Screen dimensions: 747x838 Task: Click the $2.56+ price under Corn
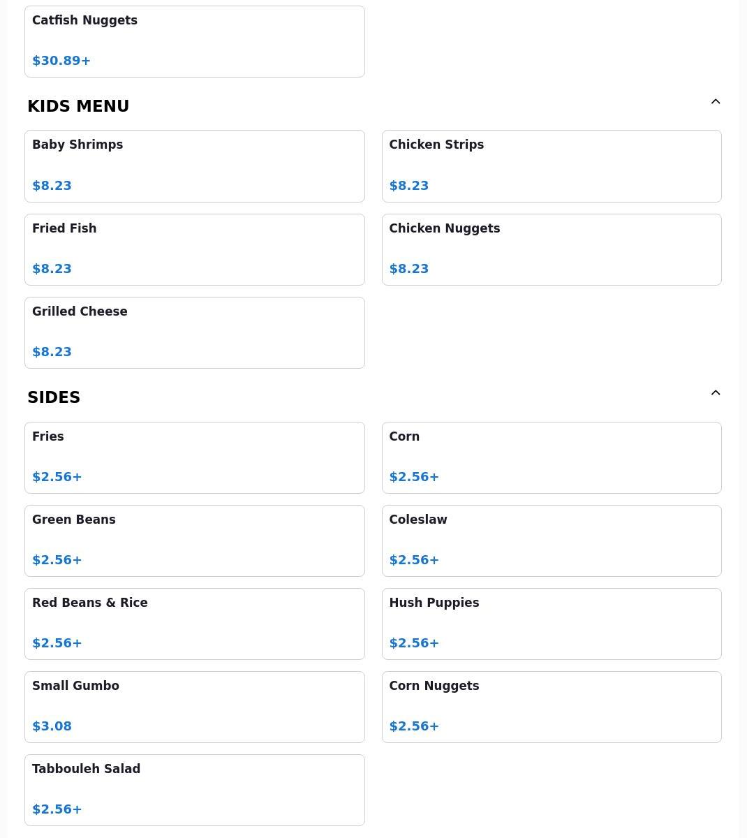pos(414,477)
